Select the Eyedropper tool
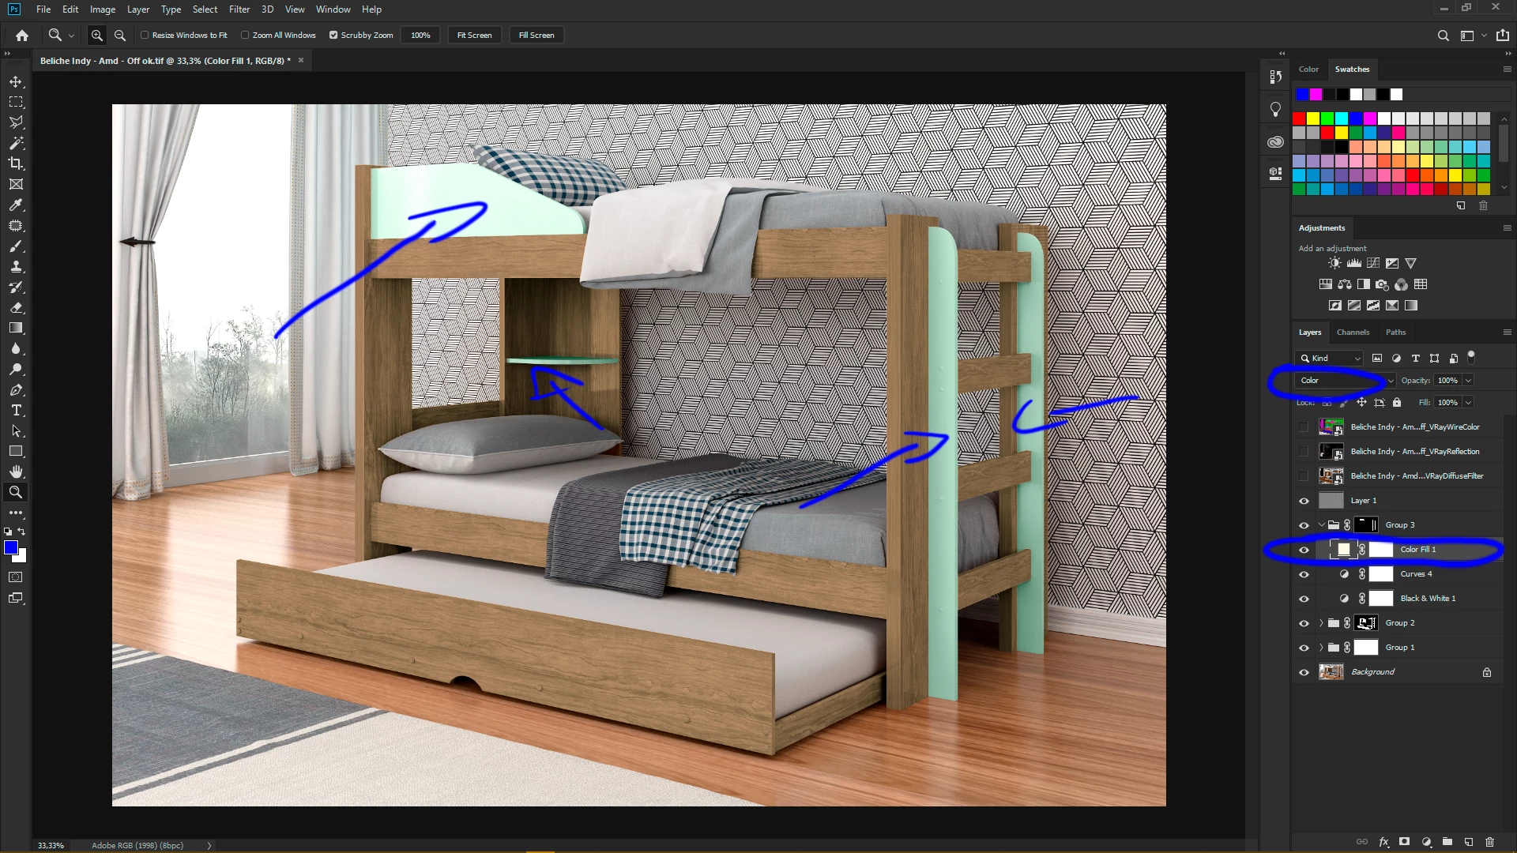The width and height of the screenshot is (1517, 853). tap(16, 205)
